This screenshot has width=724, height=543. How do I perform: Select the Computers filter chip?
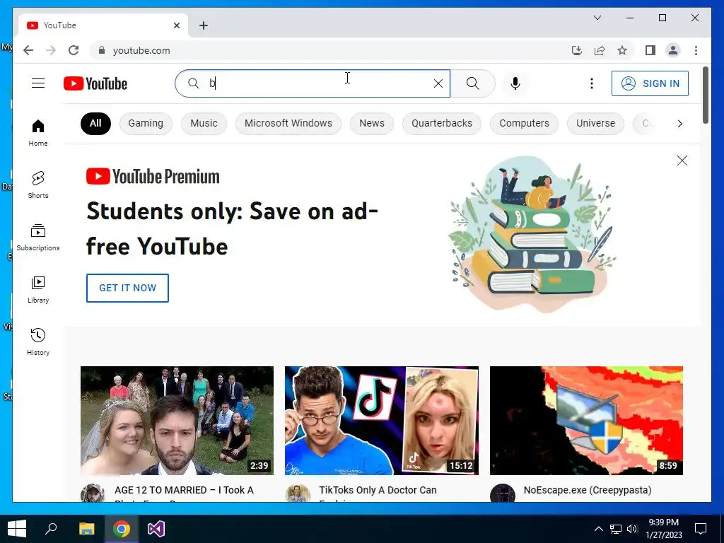coord(524,123)
